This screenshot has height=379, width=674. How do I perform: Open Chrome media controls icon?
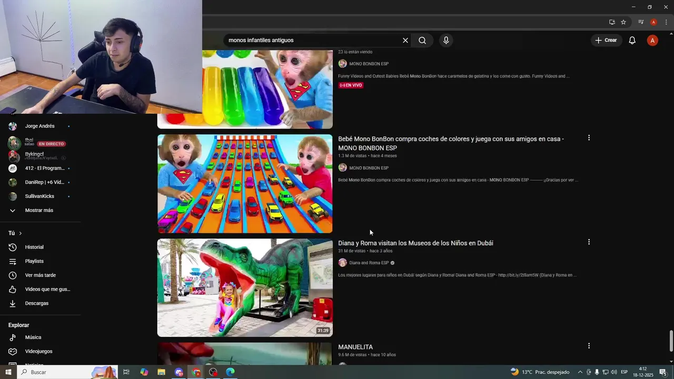tap(641, 22)
